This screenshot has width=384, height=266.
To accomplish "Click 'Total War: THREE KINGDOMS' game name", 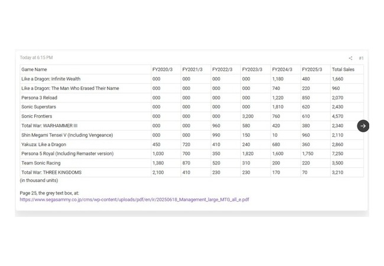I will (51, 173).
